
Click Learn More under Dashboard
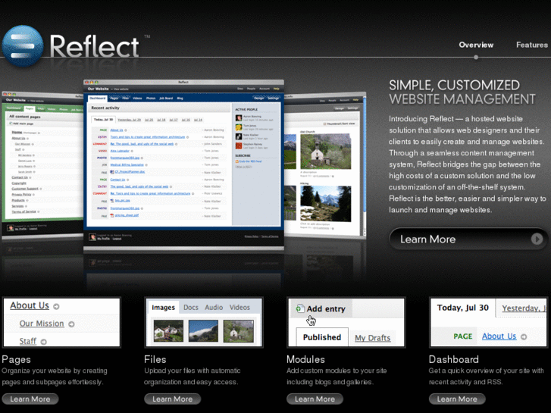coord(457,399)
